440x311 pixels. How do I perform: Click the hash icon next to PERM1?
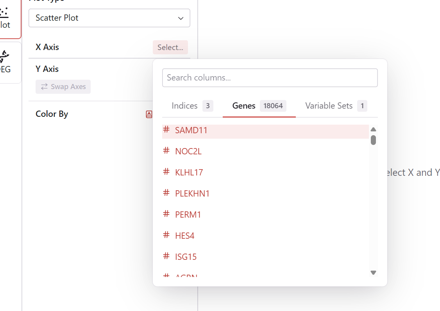(166, 214)
